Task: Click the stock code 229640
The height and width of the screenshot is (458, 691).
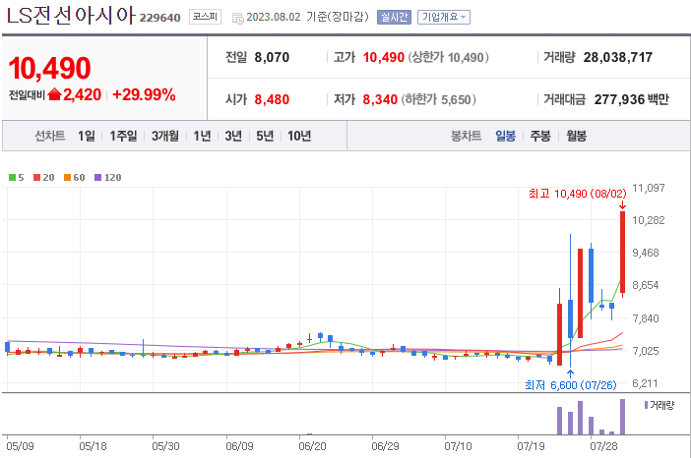Action: pyautogui.click(x=160, y=18)
